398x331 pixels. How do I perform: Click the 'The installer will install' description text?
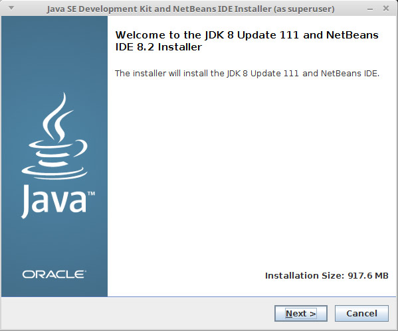click(x=247, y=74)
